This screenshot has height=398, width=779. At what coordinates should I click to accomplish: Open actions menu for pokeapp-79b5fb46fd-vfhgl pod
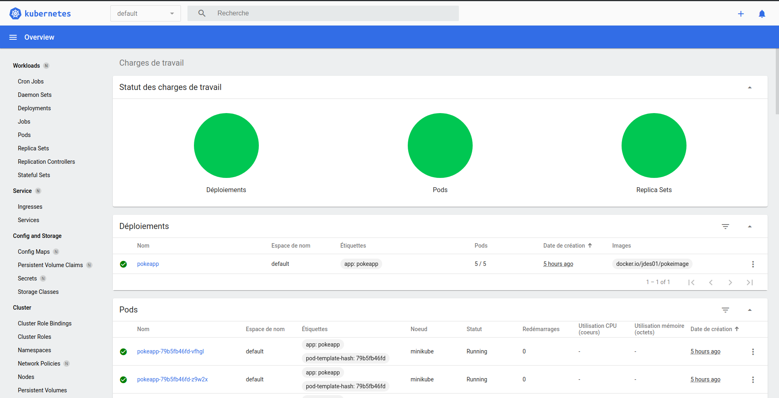click(x=753, y=352)
